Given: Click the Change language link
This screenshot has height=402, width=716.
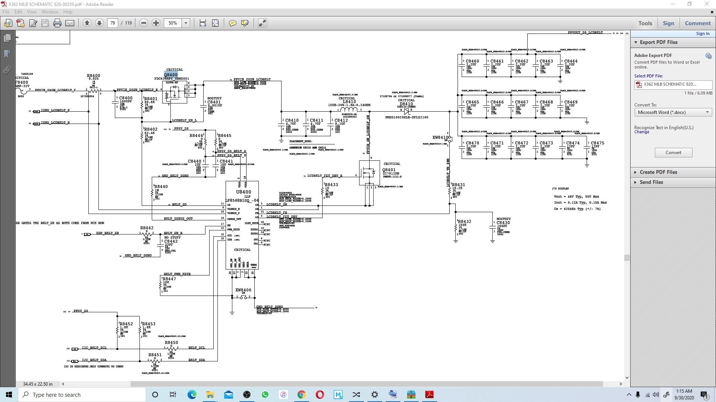Looking at the screenshot, I should (x=641, y=132).
